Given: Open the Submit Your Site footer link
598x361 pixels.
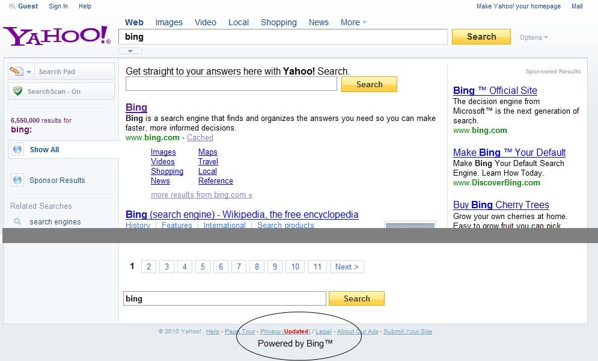Looking at the screenshot, I should [407, 332].
